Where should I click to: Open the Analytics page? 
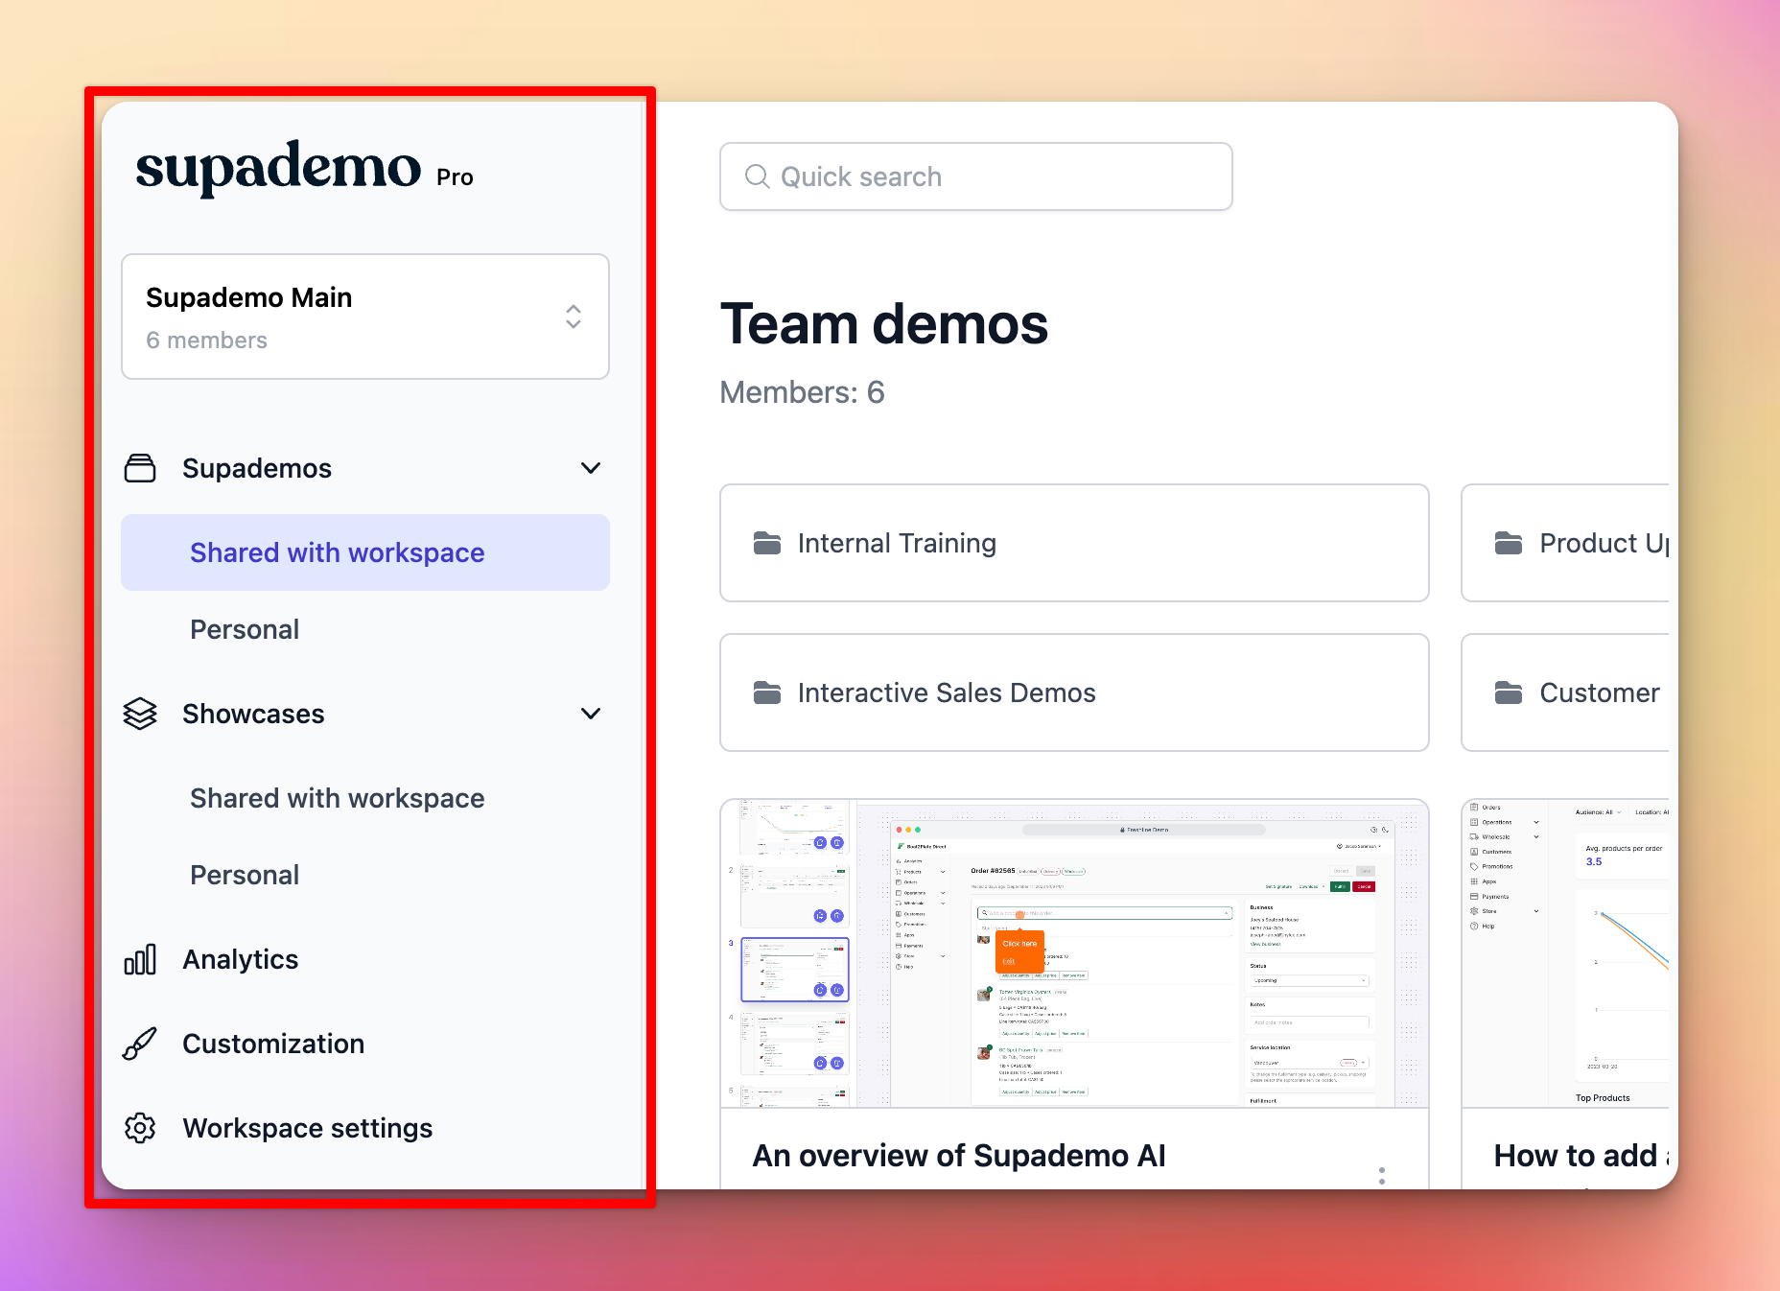click(240, 959)
